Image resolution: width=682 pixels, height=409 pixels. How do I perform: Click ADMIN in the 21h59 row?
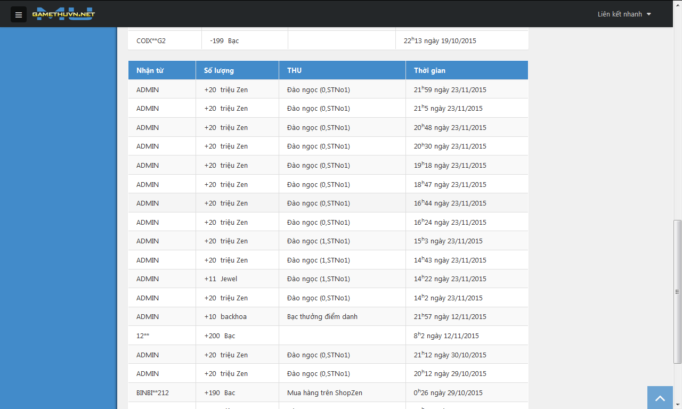click(148, 89)
